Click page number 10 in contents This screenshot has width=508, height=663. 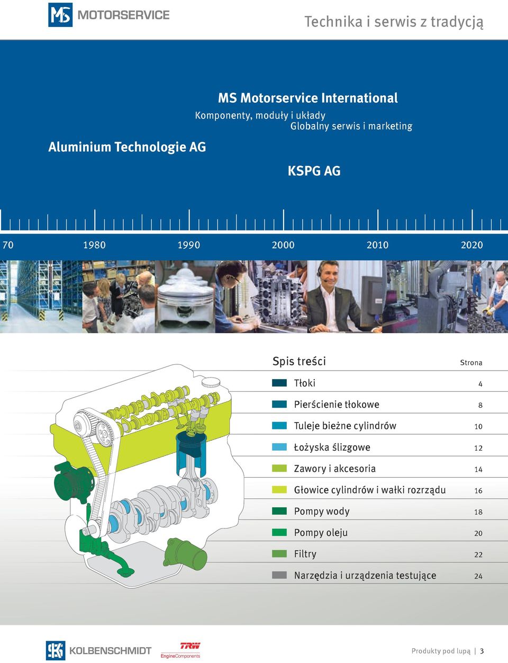click(478, 426)
